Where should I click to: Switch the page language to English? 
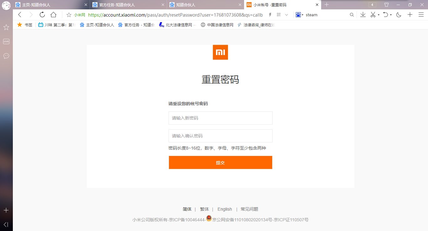(x=225, y=209)
